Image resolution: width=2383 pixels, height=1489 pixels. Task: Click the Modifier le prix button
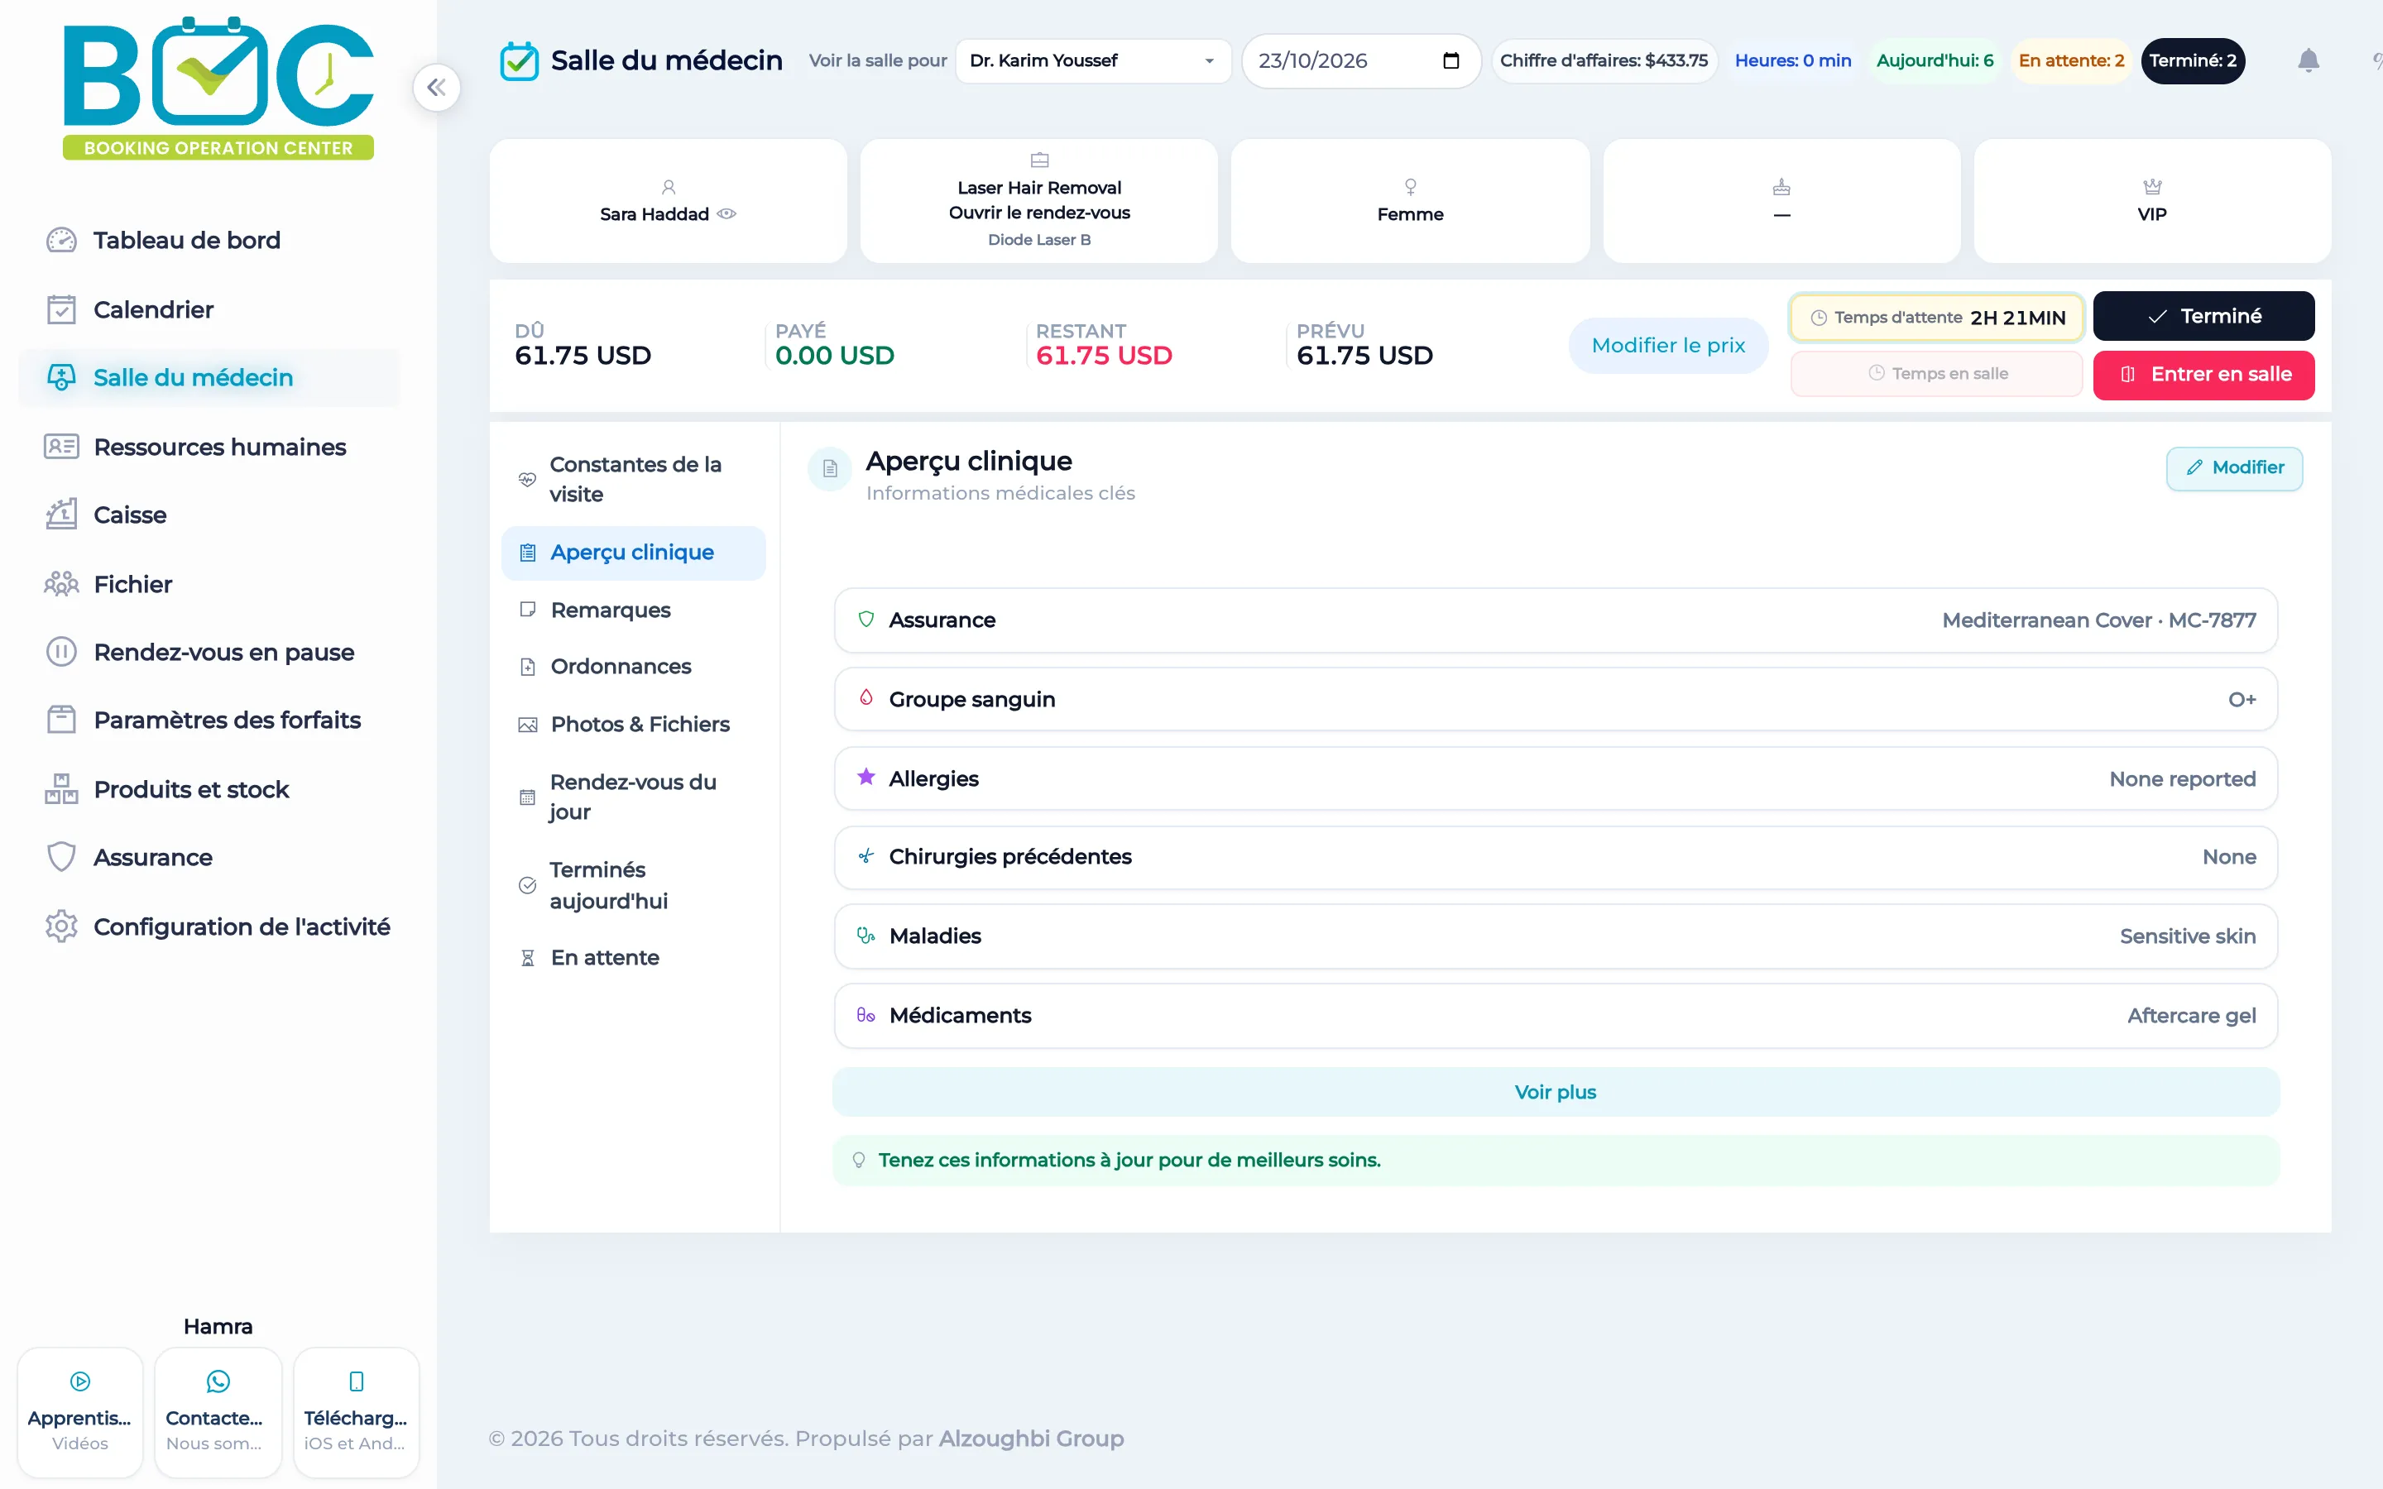pos(1668,345)
